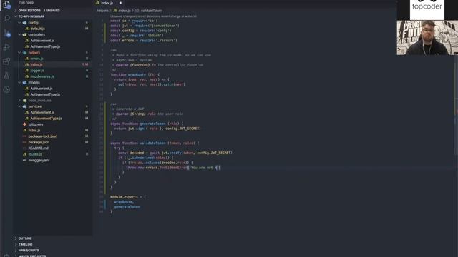Click the validateToken symbol icon in breadcrumbs
Screen dimensions: 458x257
coord(137,11)
